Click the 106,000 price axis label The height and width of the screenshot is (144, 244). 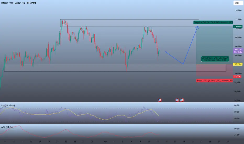click(x=238, y=46)
